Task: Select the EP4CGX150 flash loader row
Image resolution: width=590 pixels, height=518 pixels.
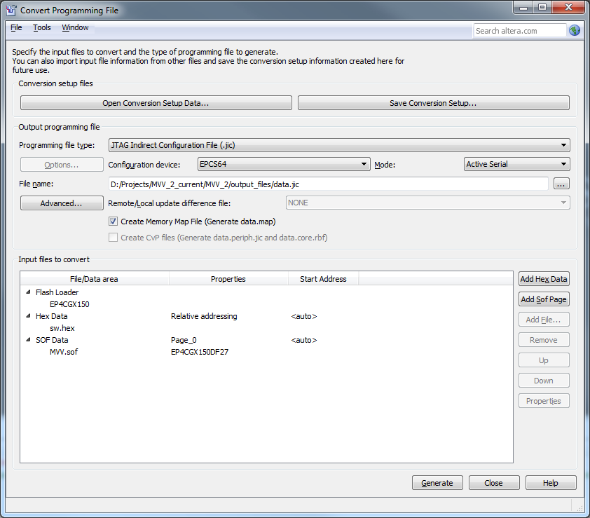Action: click(69, 304)
